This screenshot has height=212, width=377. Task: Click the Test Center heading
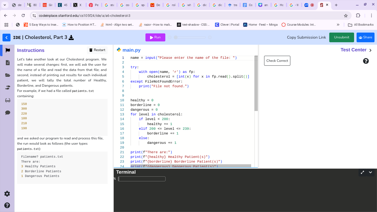pyautogui.click(x=354, y=50)
